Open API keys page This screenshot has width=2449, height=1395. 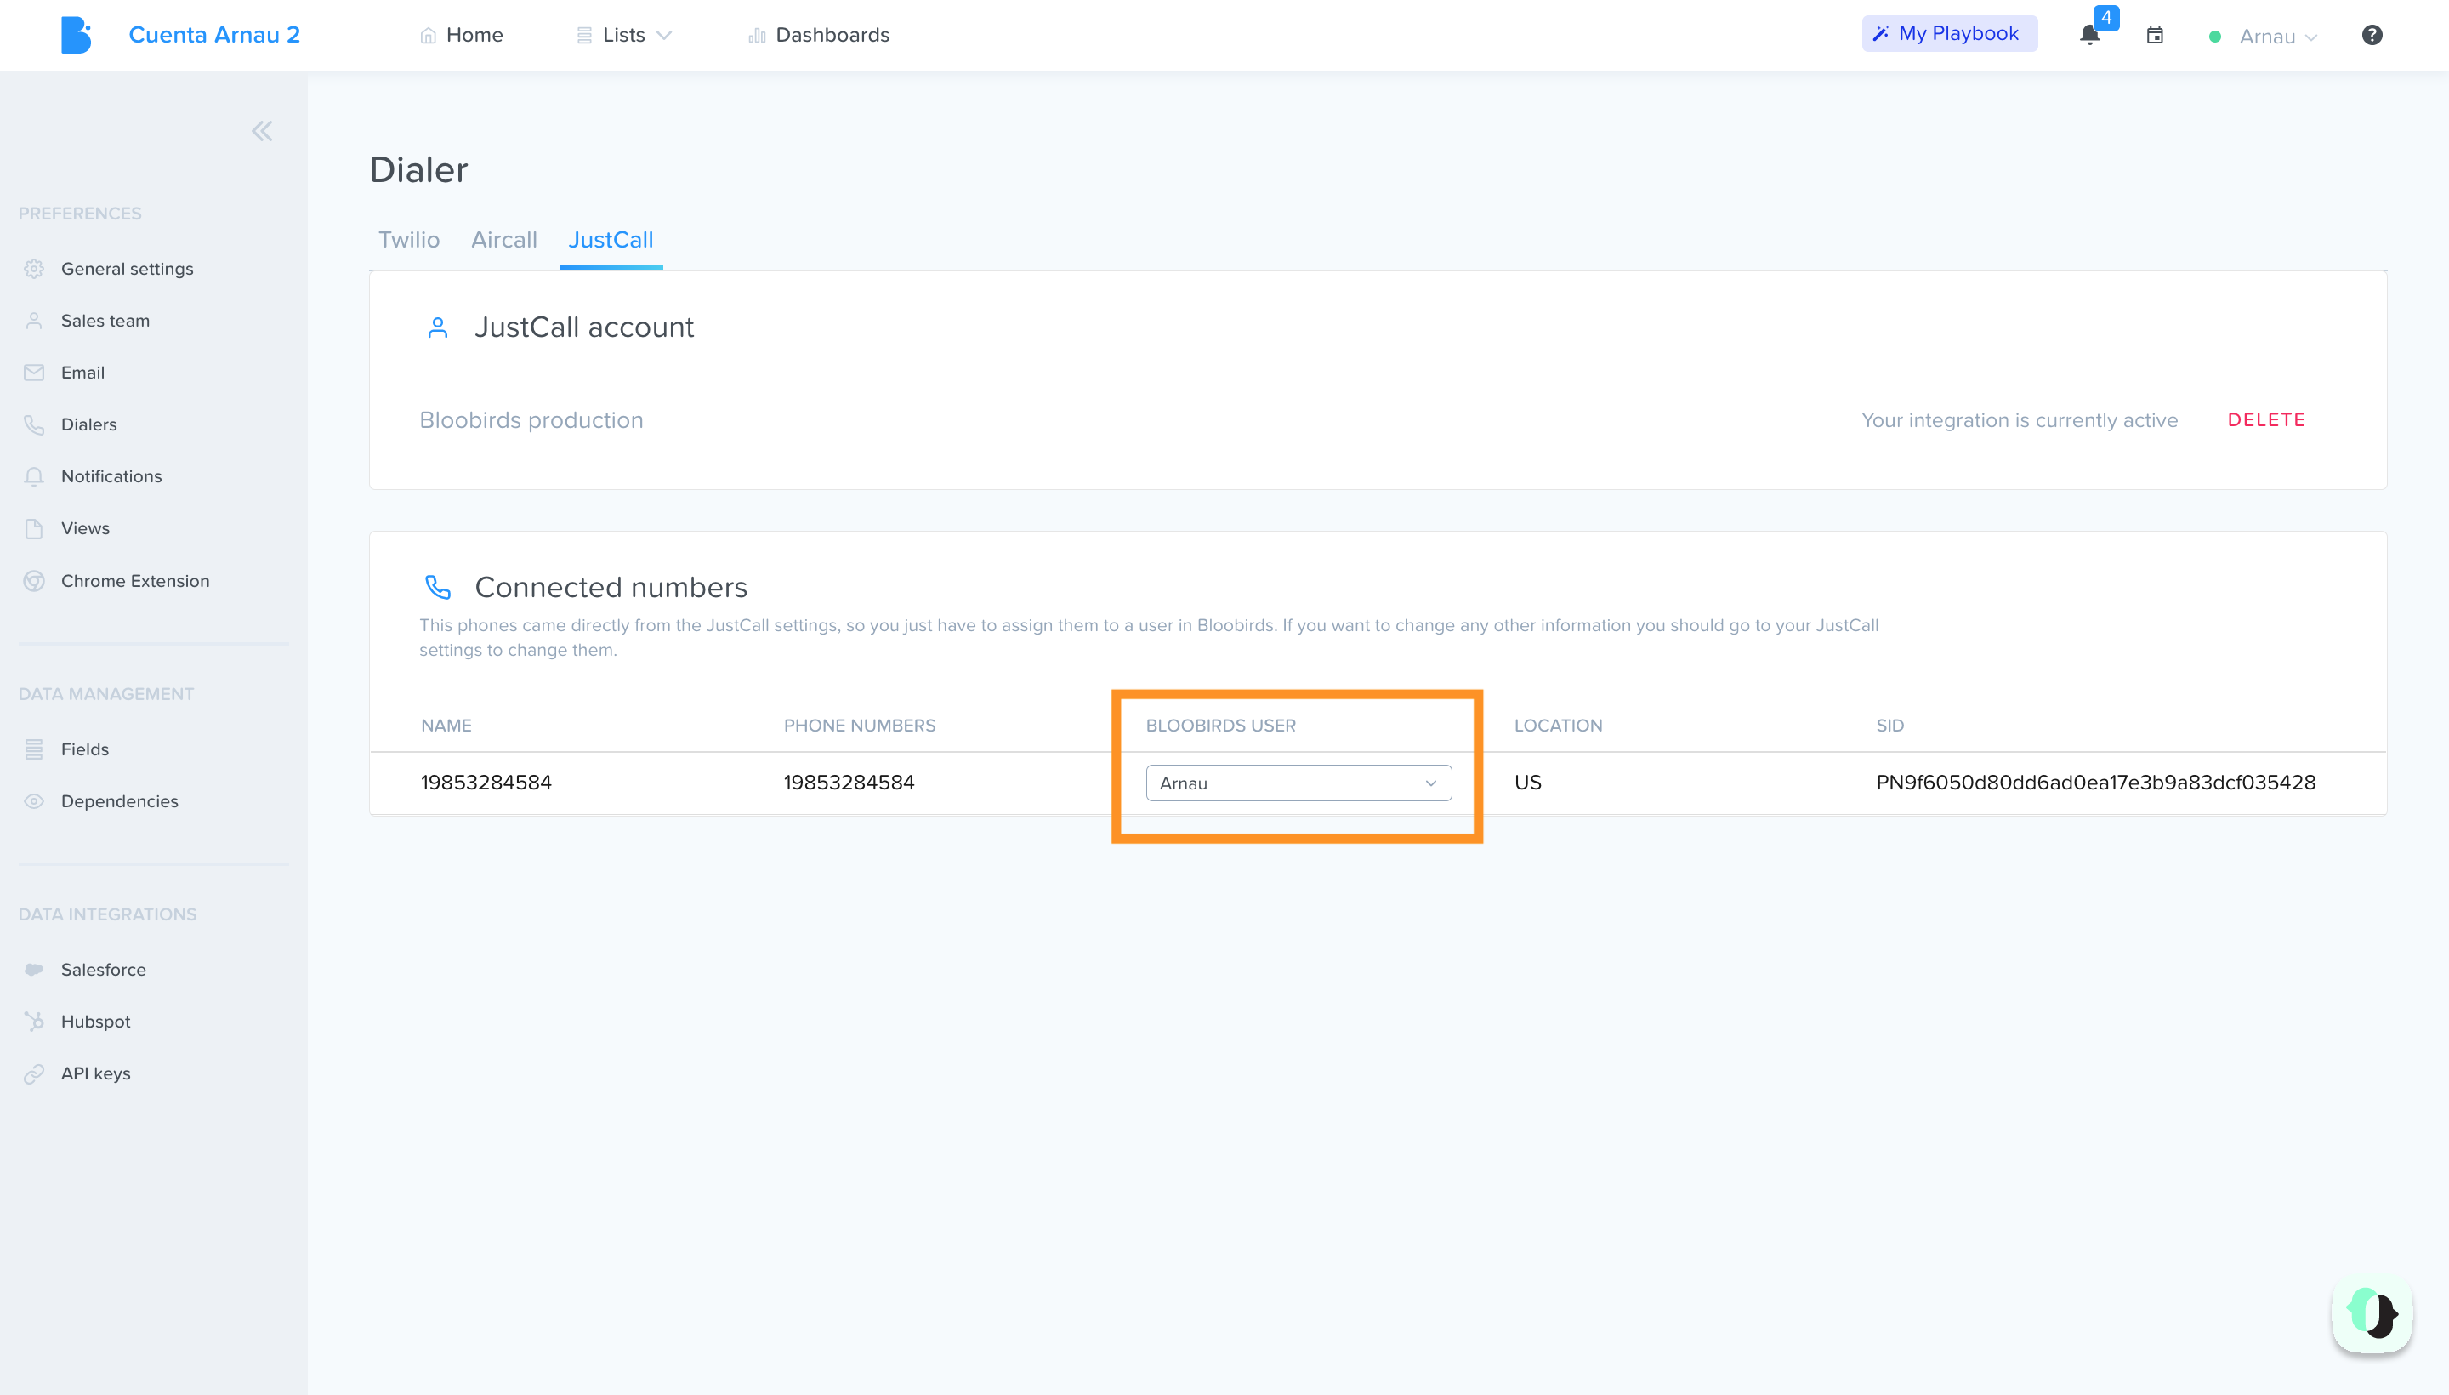pyautogui.click(x=96, y=1073)
